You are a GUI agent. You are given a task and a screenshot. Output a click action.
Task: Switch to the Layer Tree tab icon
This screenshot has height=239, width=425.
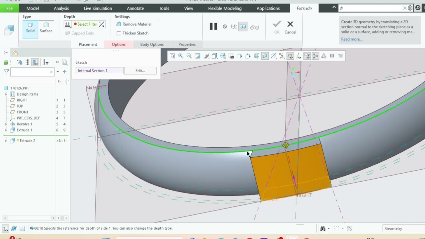(x=15, y=52)
